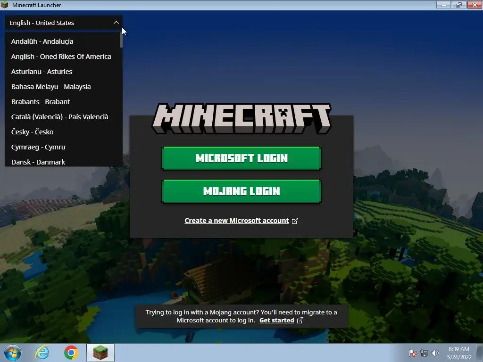The image size is (483, 362).
Task: Minimize the Minecraft Launcher window
Action: [x=443, y=5]
